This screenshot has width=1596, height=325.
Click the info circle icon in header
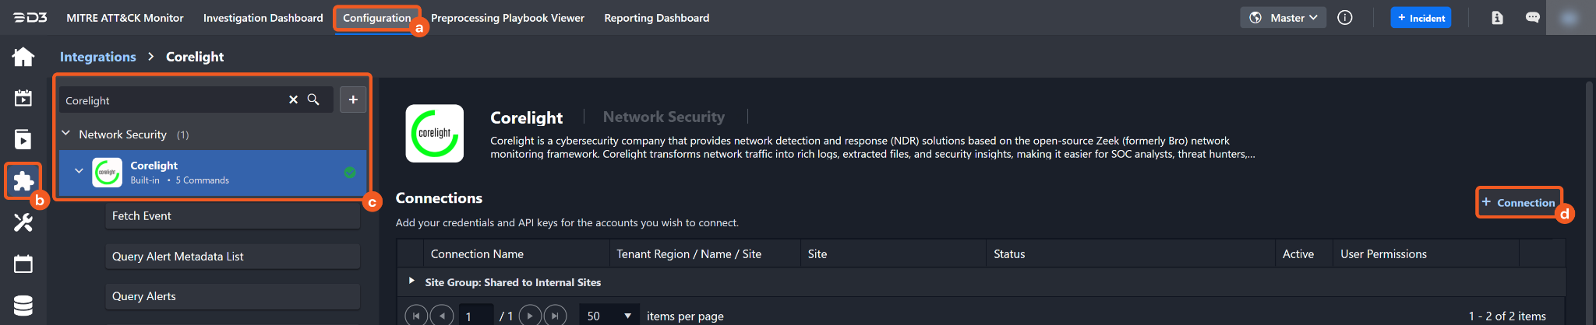1345,18
